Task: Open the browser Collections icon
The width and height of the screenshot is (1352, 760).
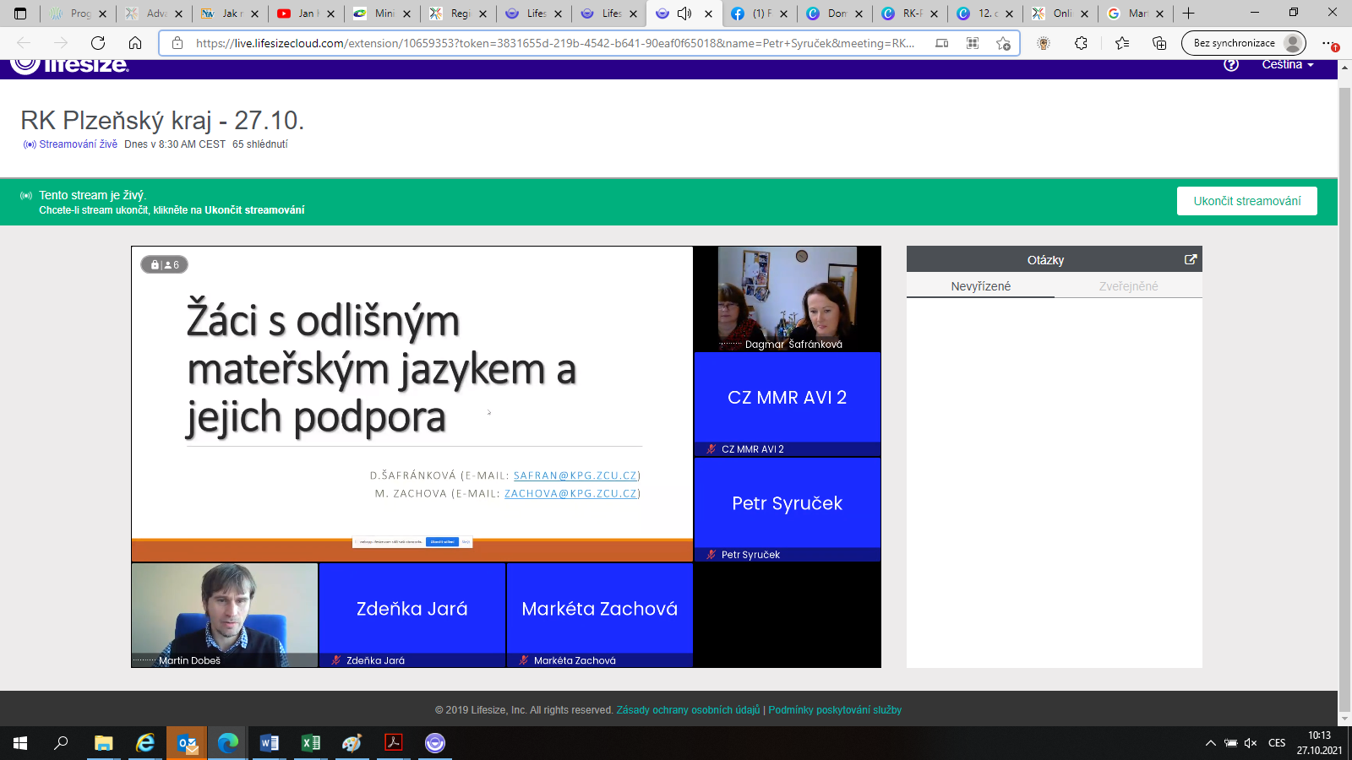Action: tap(1159, 43)
